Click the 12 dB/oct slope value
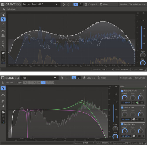Screen dimensions: 147x147 tap(126, 136)
